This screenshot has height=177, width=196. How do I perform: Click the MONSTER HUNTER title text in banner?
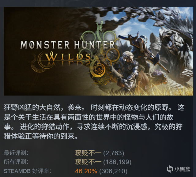[67, 45]
